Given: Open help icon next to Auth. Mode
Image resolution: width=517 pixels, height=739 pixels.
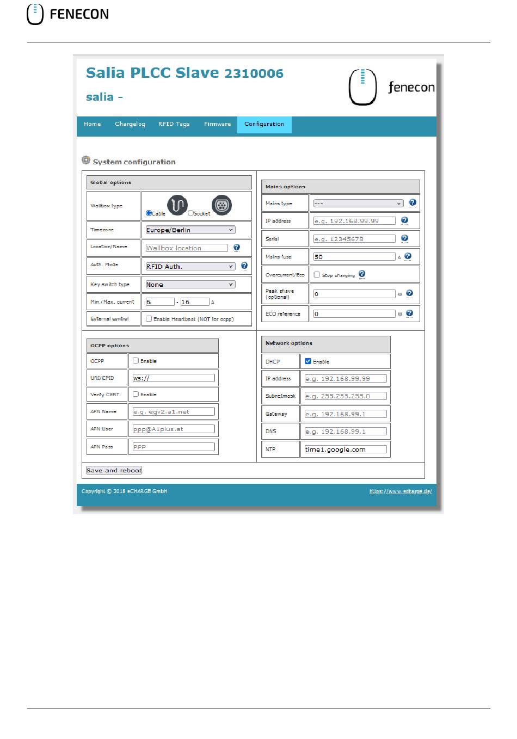Looking at the screenshot, I should (244, 266).
